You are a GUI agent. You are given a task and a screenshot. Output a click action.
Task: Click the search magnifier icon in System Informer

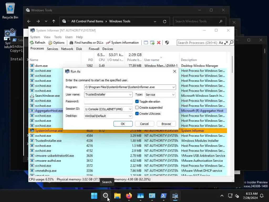231,42
